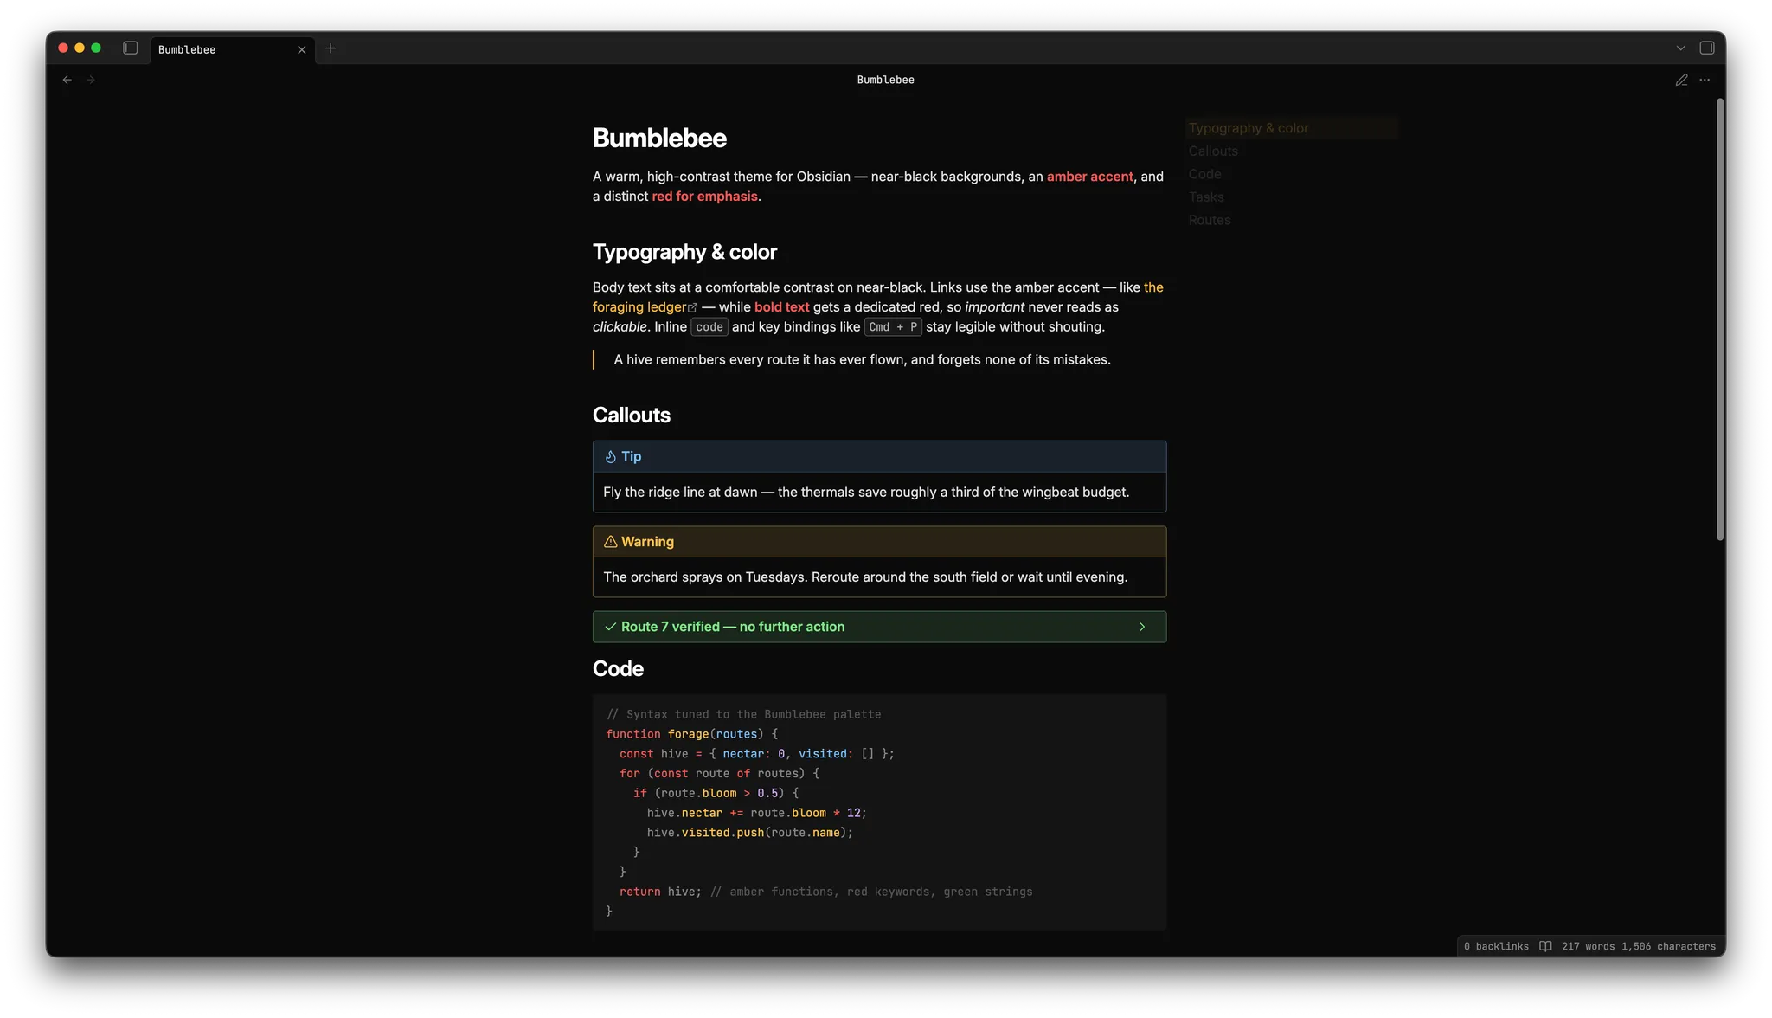This screenshot has height=1018, width=1772.
Task: Click the Route 7 verified callout title
Action: [733, 627]
